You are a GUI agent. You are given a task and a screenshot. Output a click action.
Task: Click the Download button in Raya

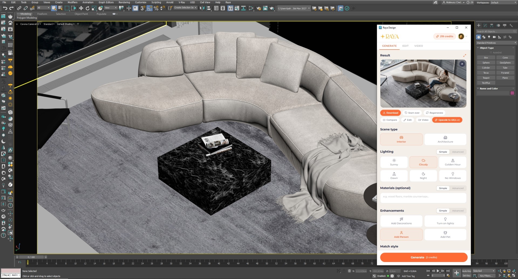pyautogui.click(x=390, y=113)
